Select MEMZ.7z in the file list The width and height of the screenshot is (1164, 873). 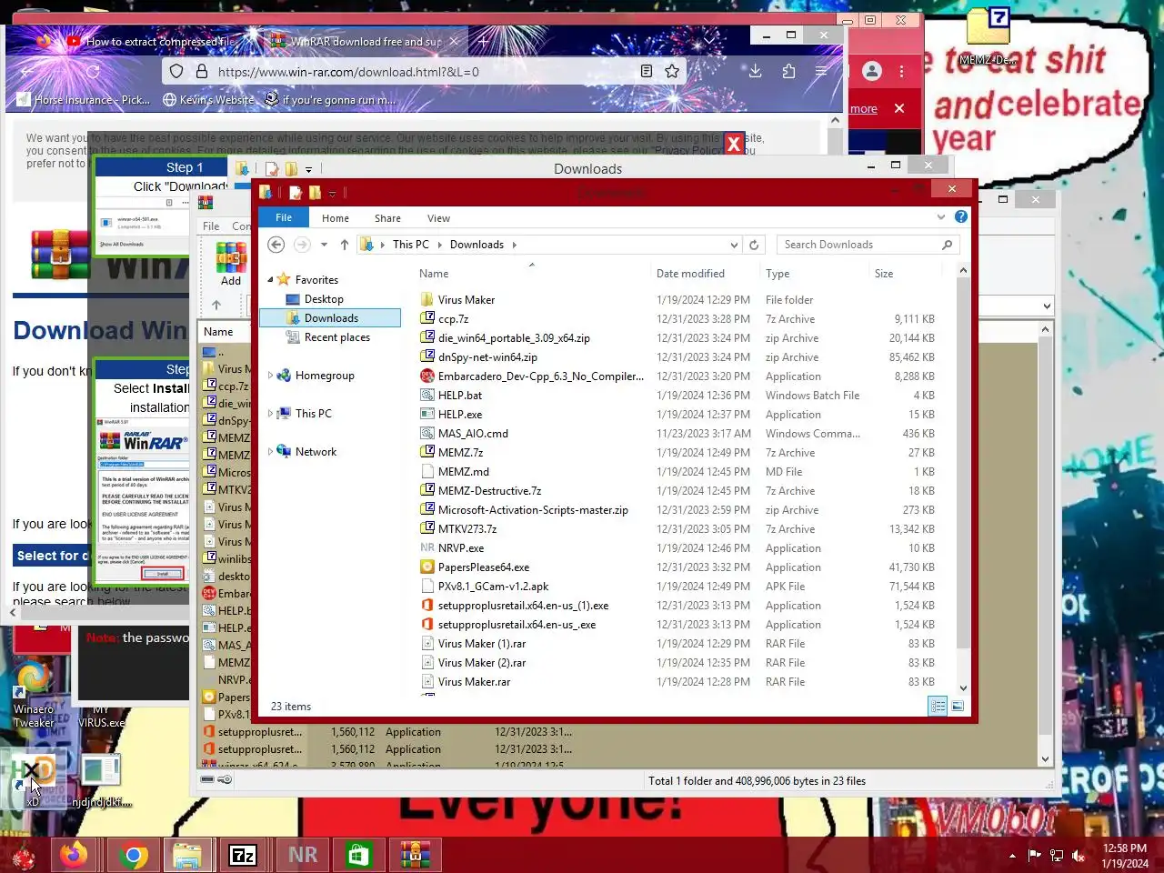460,453
